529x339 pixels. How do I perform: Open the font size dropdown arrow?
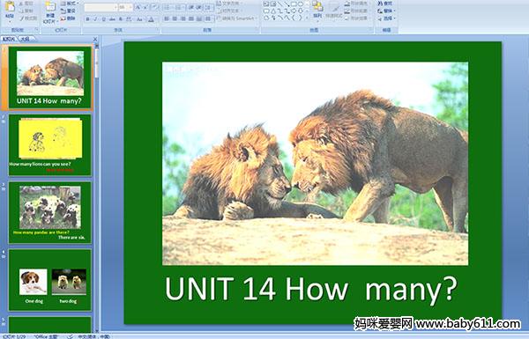130,7
